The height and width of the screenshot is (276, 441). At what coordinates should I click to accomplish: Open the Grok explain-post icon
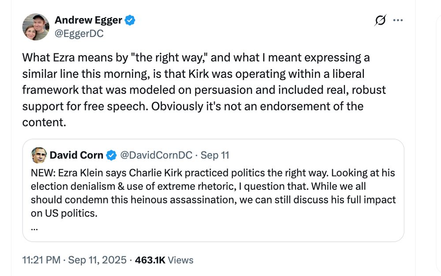tap(380, 20)
